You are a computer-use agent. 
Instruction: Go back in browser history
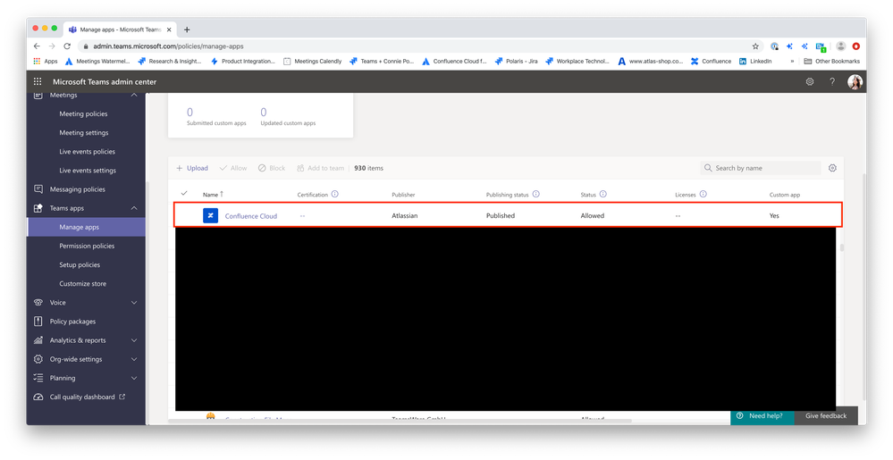click(37, 46)
